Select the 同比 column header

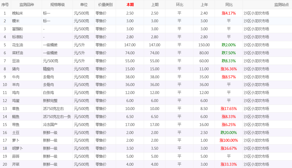[x=229, y=5]
